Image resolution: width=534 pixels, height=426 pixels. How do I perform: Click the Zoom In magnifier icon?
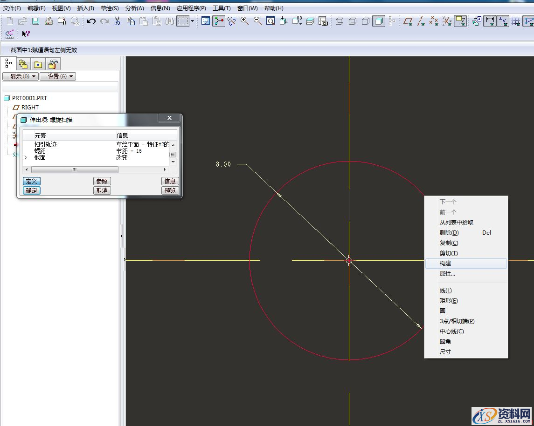pos(244,21)
